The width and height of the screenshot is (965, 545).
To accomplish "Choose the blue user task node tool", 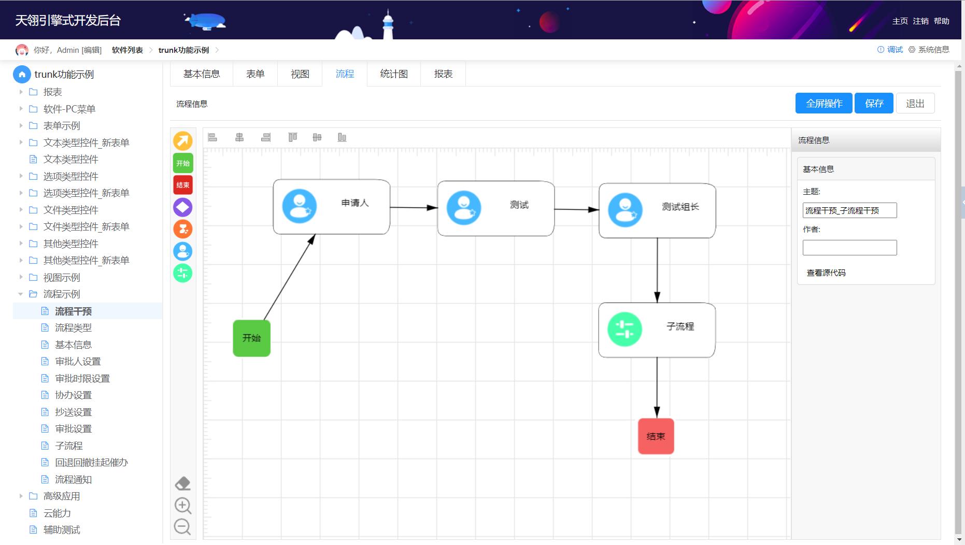I will (182, 251).
